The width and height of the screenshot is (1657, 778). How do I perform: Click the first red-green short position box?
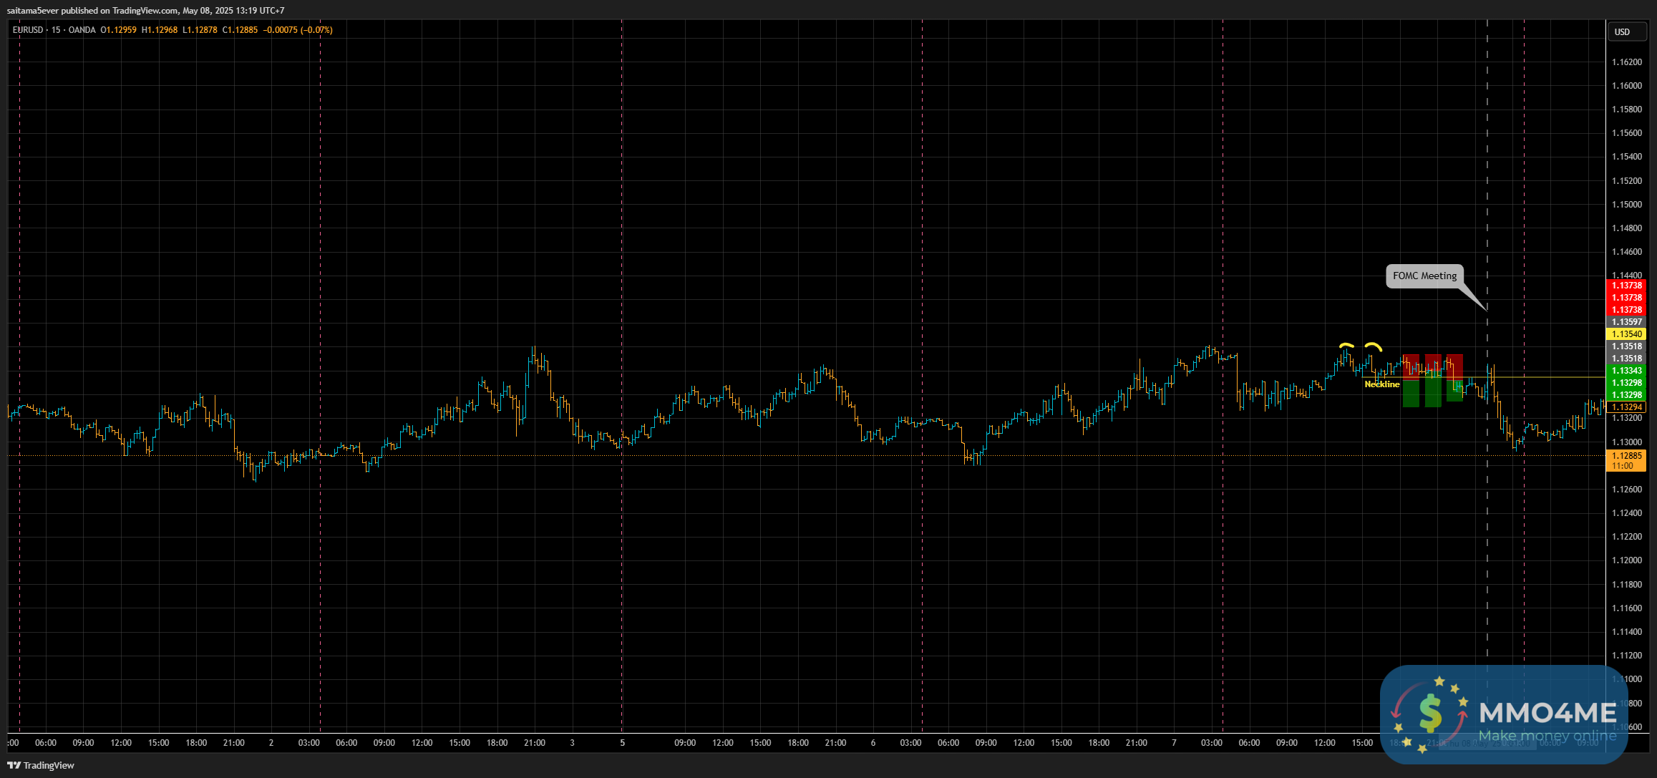[x=1411, y=381]
